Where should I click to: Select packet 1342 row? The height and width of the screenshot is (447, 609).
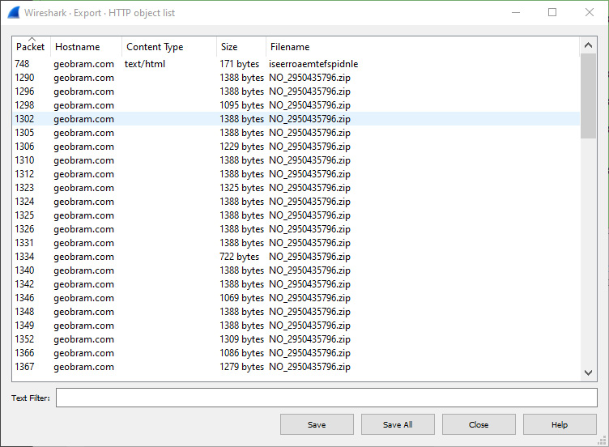[x=296, y=284]
